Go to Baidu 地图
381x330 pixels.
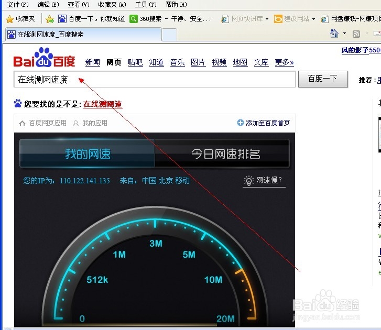pos(240,62)
